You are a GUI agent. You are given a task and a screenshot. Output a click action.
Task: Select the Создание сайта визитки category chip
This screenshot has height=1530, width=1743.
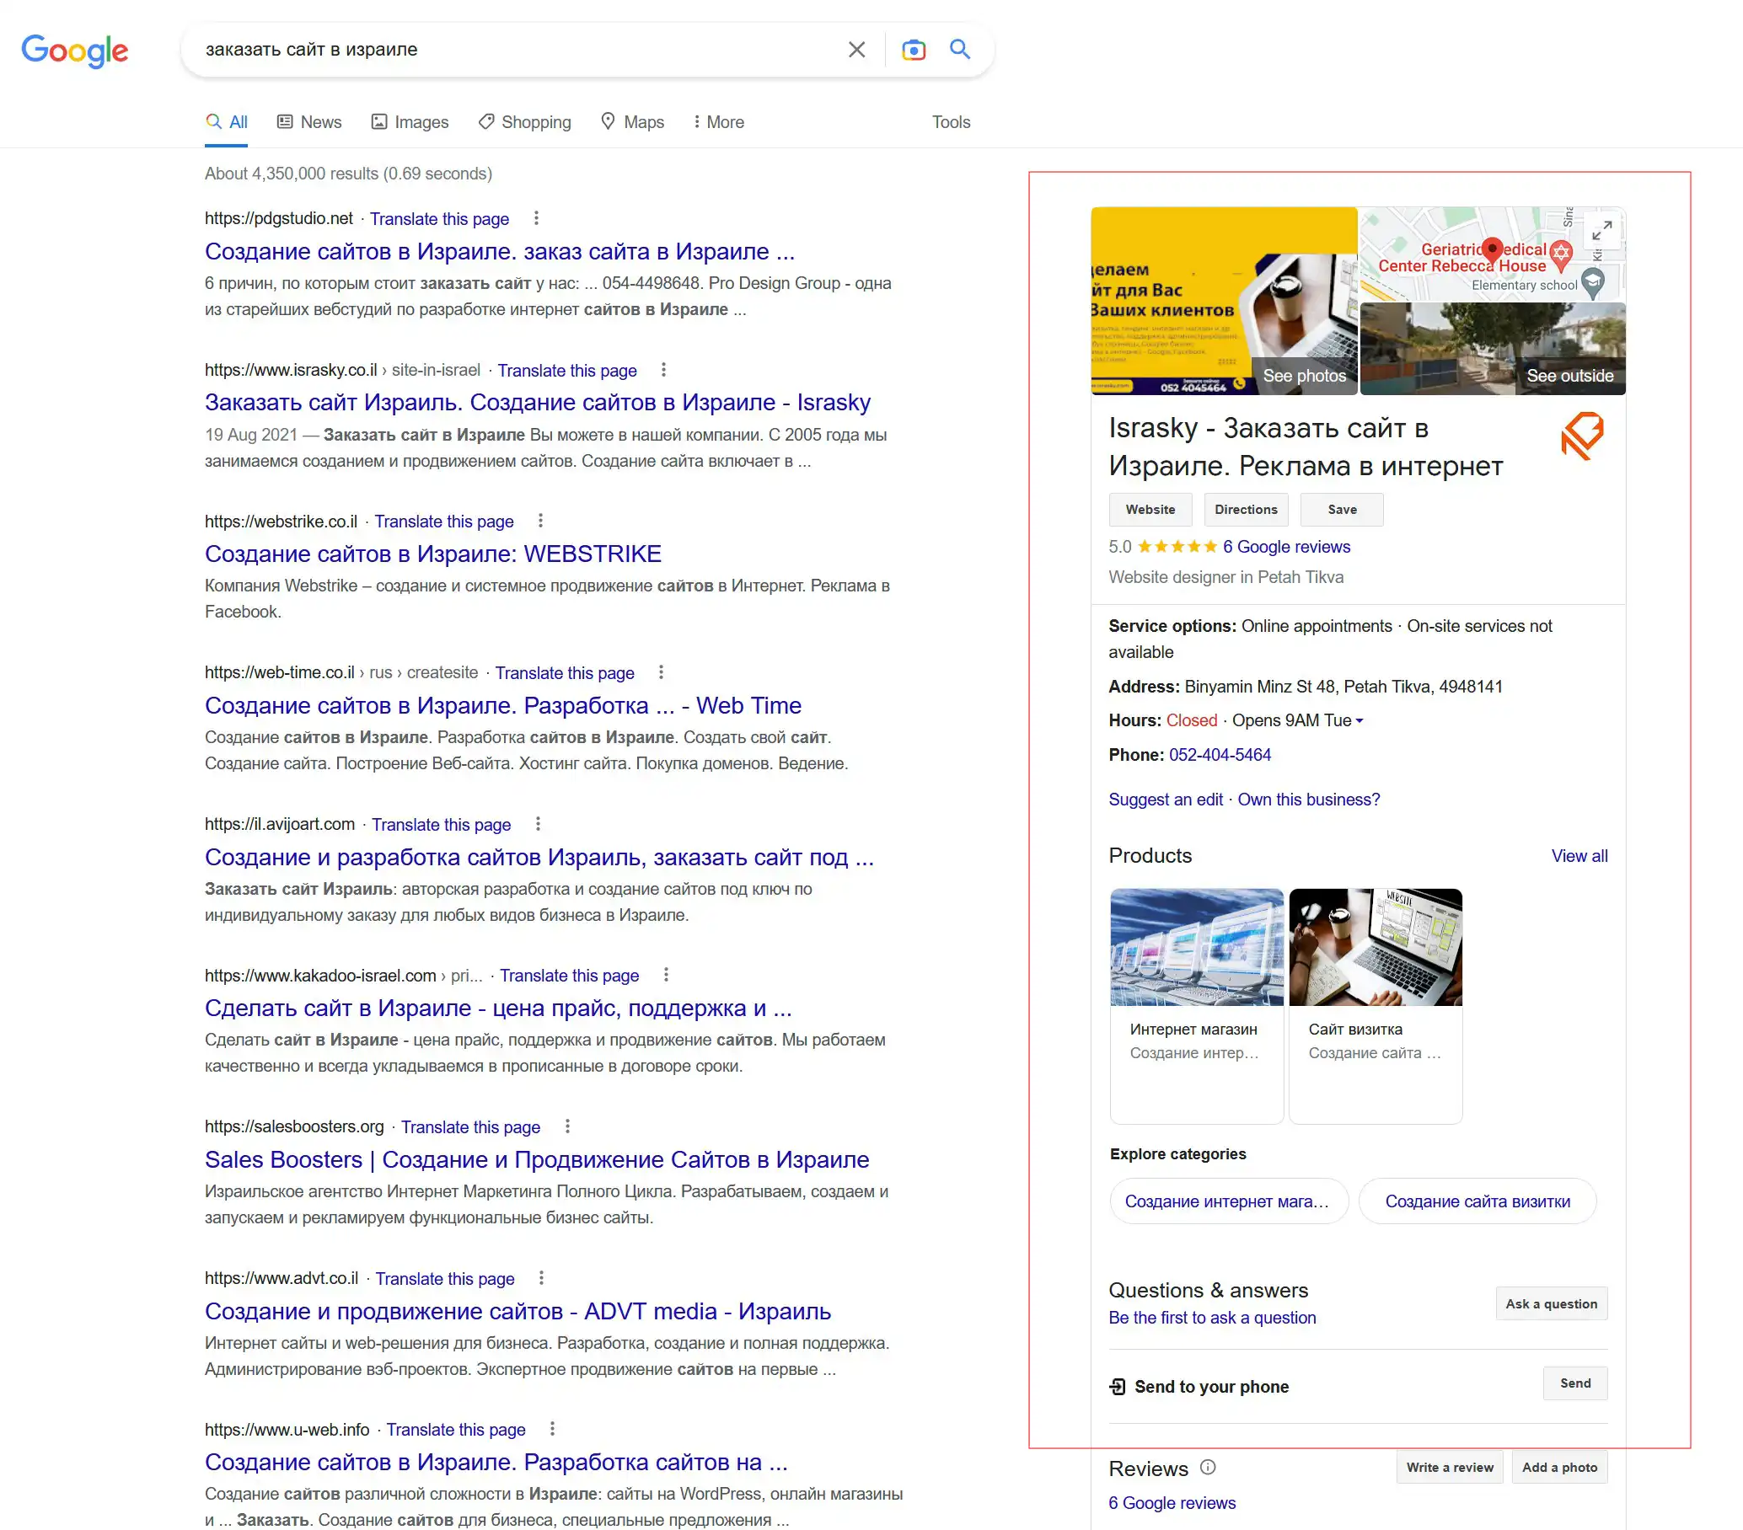coord(1477,1201)
